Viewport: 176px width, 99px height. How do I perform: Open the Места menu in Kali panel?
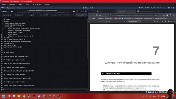[x=19, y=8]
